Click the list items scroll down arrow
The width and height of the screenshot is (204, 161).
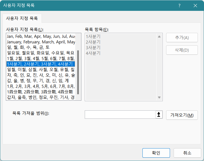pos(159,97)
